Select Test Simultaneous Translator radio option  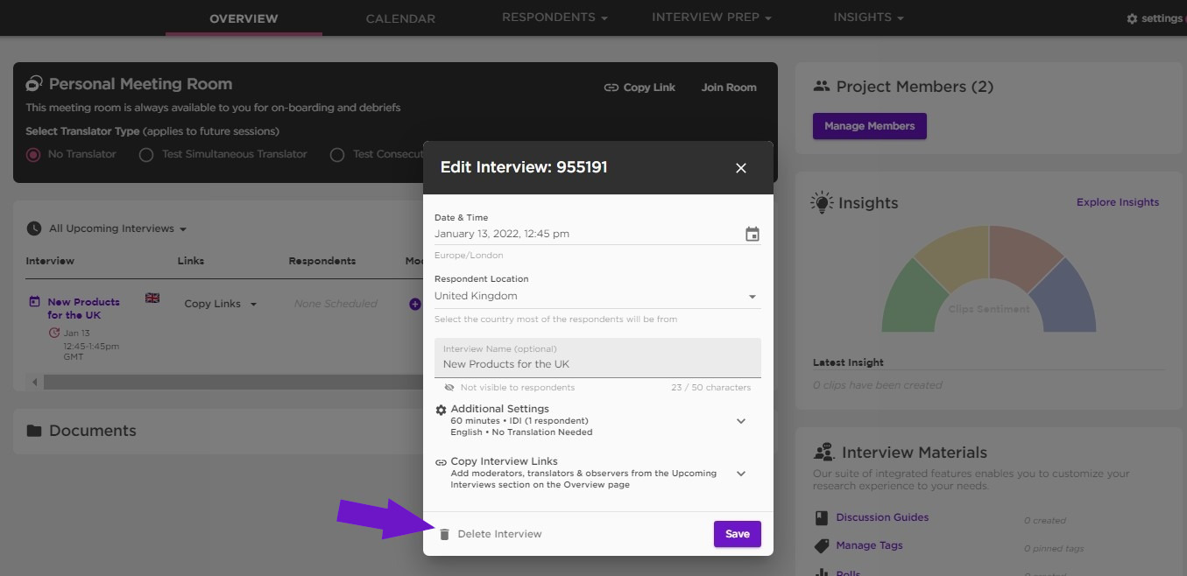[x=146, y=154]
